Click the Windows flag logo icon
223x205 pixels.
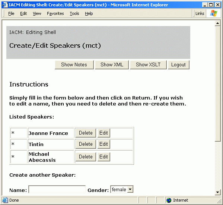[x=214, y=13]
